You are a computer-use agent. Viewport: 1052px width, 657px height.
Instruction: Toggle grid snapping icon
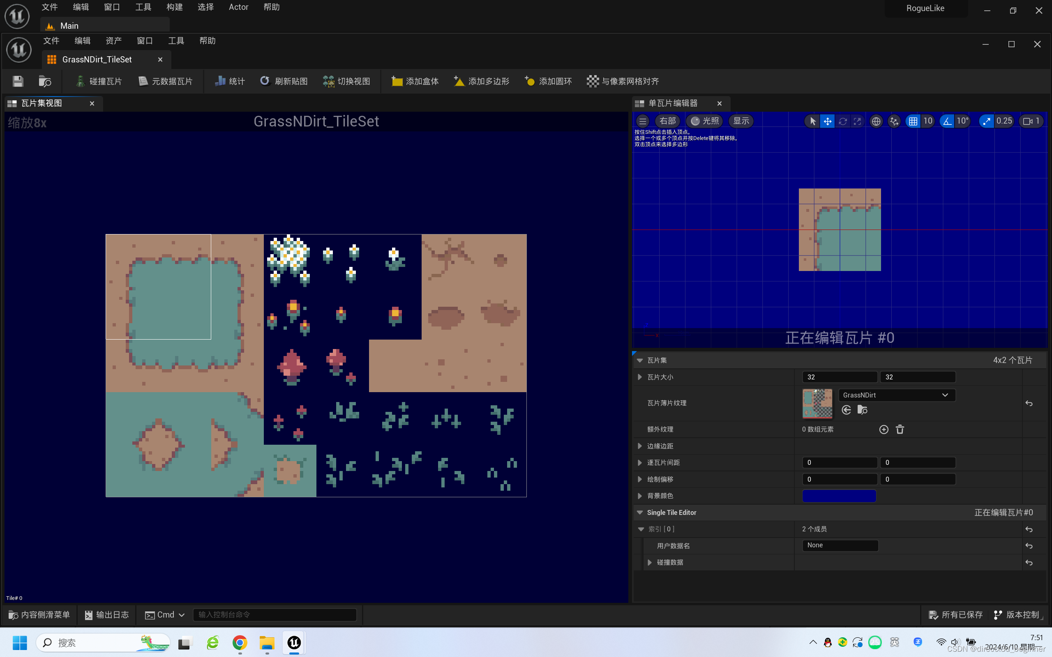[x=913, y=121]
